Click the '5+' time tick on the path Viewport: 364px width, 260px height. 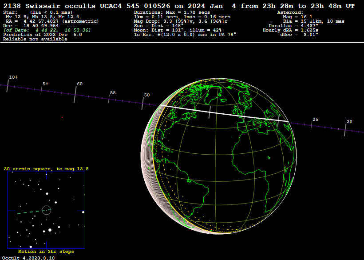coord(41,90)
